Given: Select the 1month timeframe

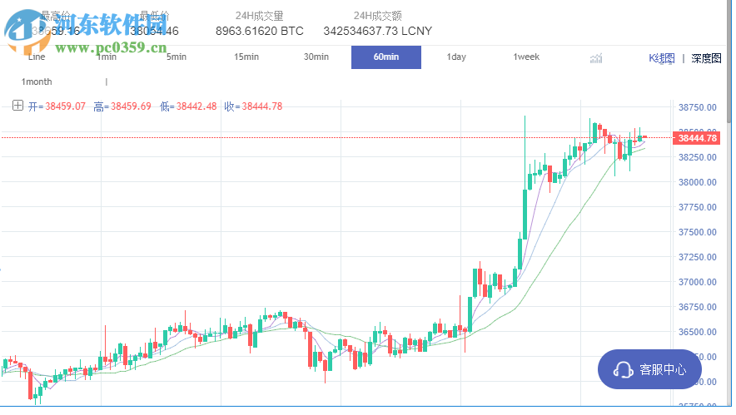Looking at the screenshot, I should (x=37, y=82).
